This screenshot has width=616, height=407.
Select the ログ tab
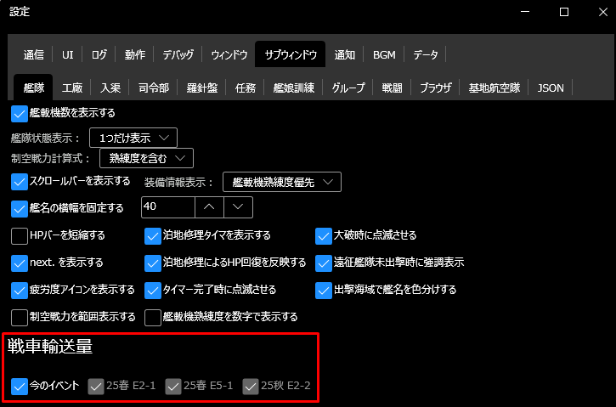pyautogui.click(x=99, y=54)
